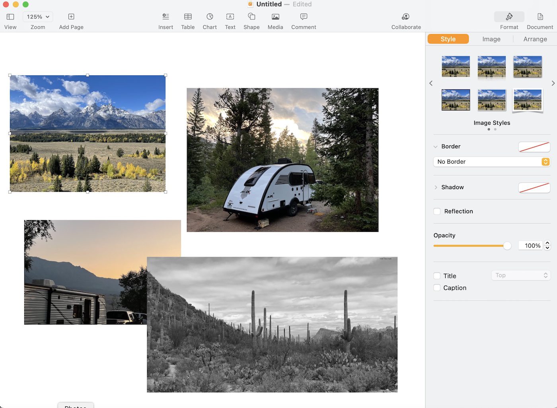Insert a Table from toolbar
Image resolution: width=557 pixels, height=408 pixels.
188,17
